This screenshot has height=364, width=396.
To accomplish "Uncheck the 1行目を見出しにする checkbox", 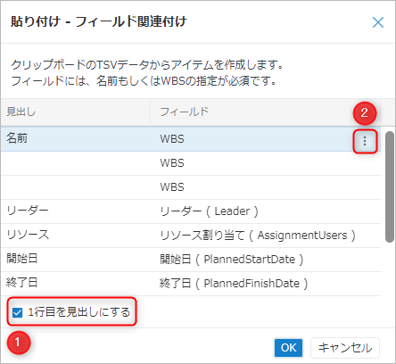I will [17, 312].
